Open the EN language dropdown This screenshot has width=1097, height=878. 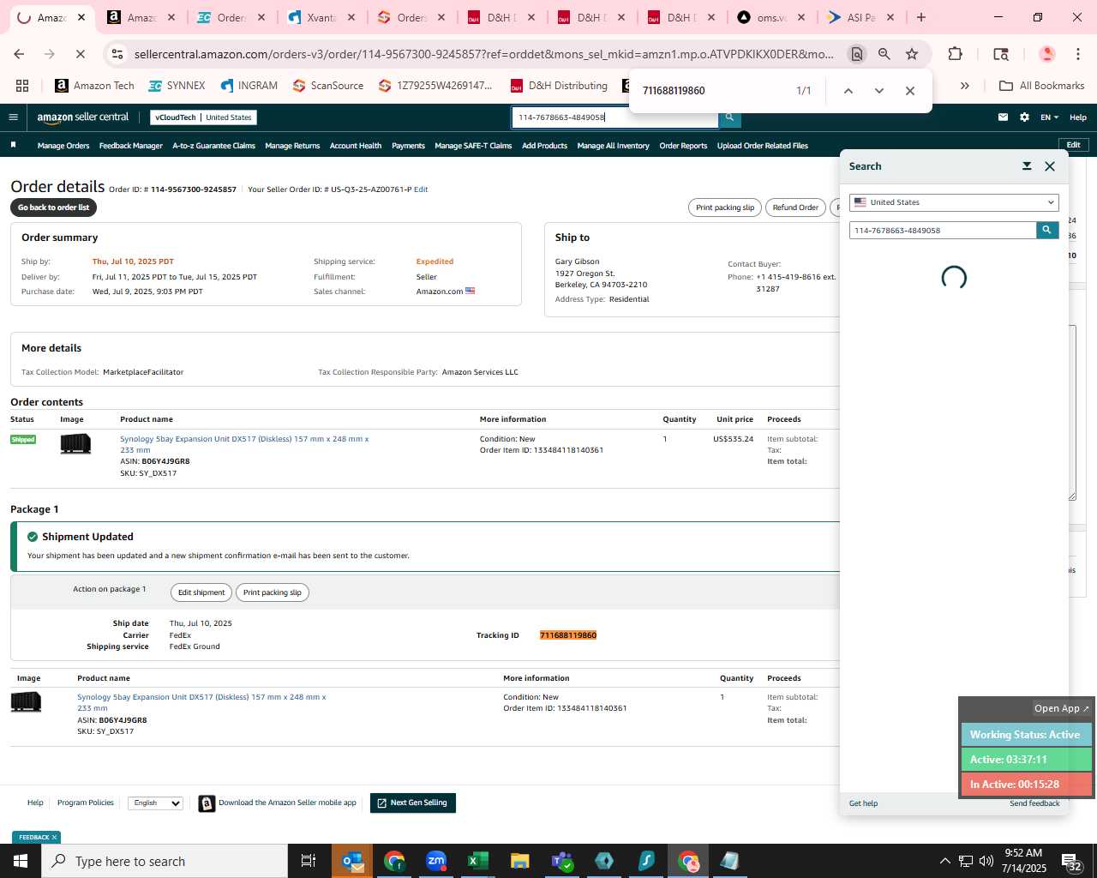point(1049,117)
